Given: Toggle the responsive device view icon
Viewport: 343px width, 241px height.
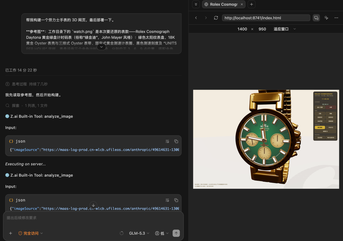Looking at the screenshot, I should click(316, 18).
